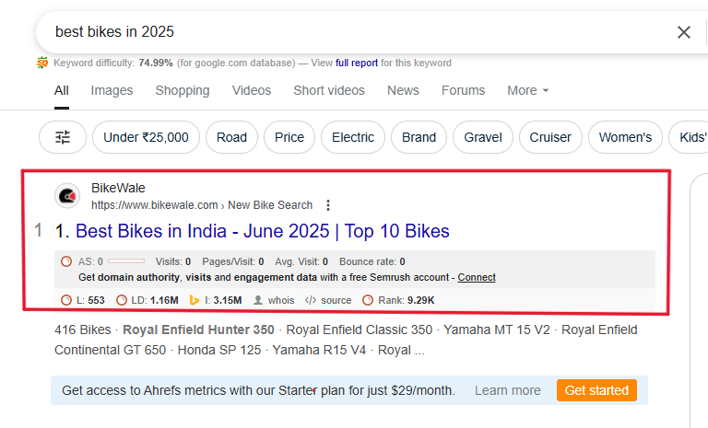Open the whois link
The height and width of the screenshot is (428, 708).
(281, 300)
